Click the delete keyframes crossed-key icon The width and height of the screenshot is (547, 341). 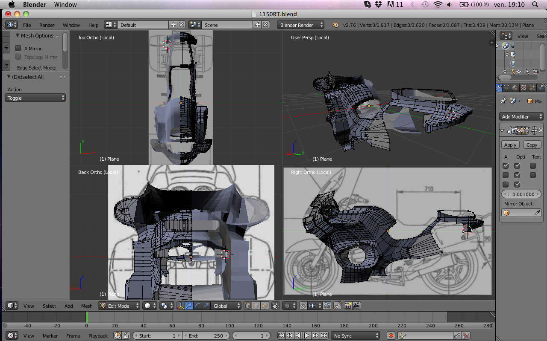click(x=466, y=335)
